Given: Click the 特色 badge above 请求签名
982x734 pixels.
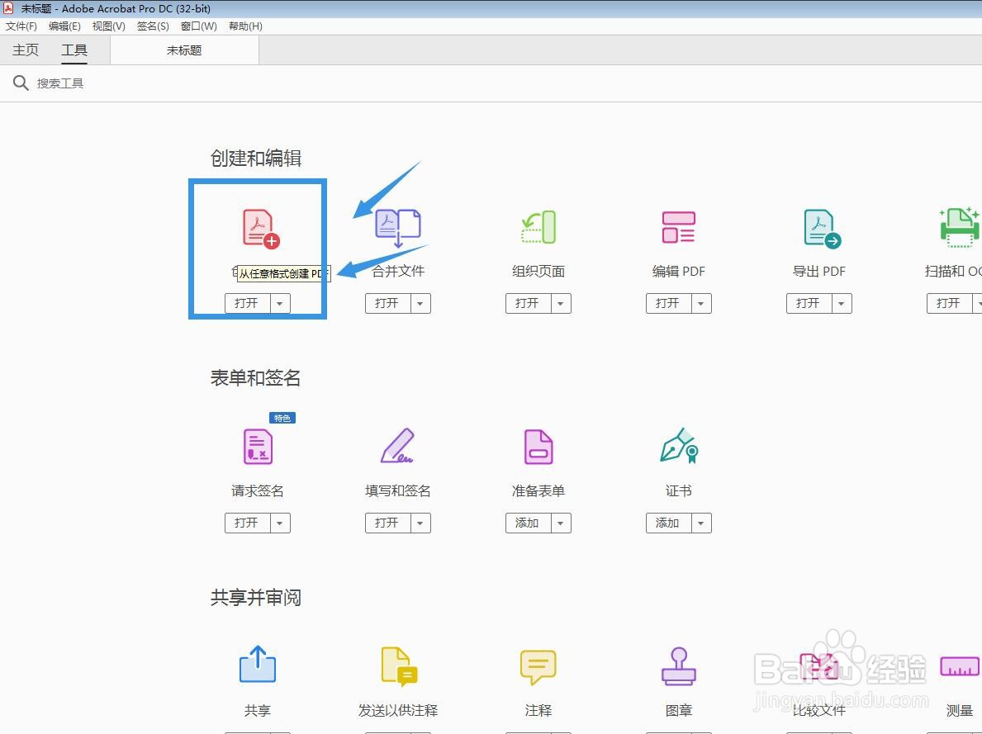Looking at the screenshot, I should coord(282,418).
